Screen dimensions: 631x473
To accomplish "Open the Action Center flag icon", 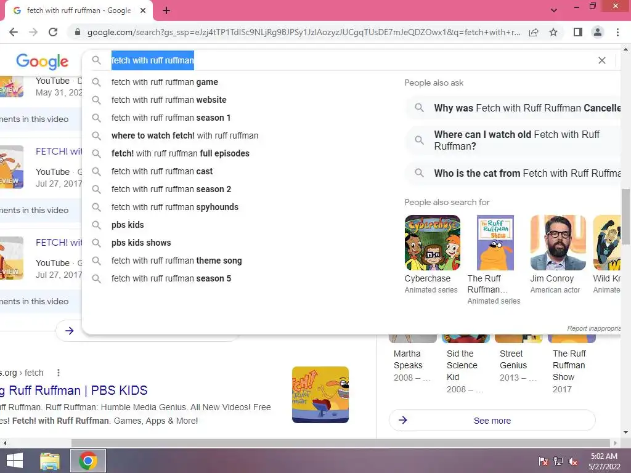I will (x=543, y=461).
